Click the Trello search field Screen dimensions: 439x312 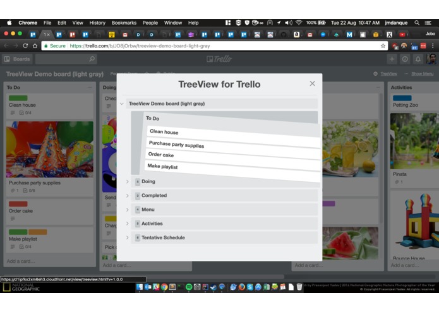pos(66,59)
